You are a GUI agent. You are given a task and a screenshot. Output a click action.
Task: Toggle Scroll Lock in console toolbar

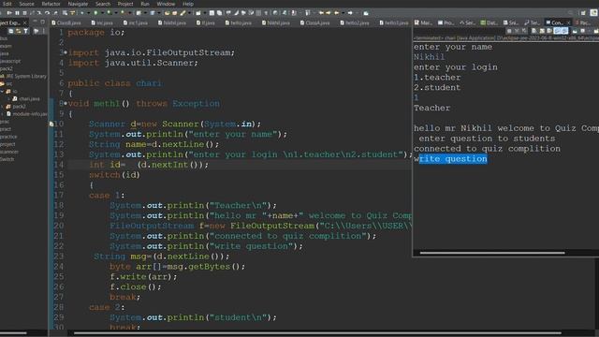542,31
